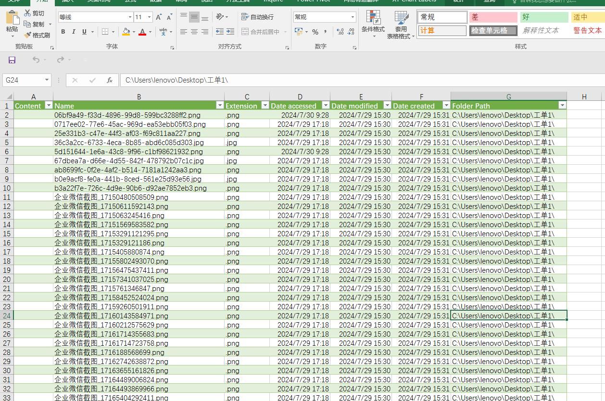Image resolution: width=605 pixels, height=401 pixels.
Task: Expand the number format dropdown showing 常规
Action: click(353, 17)
